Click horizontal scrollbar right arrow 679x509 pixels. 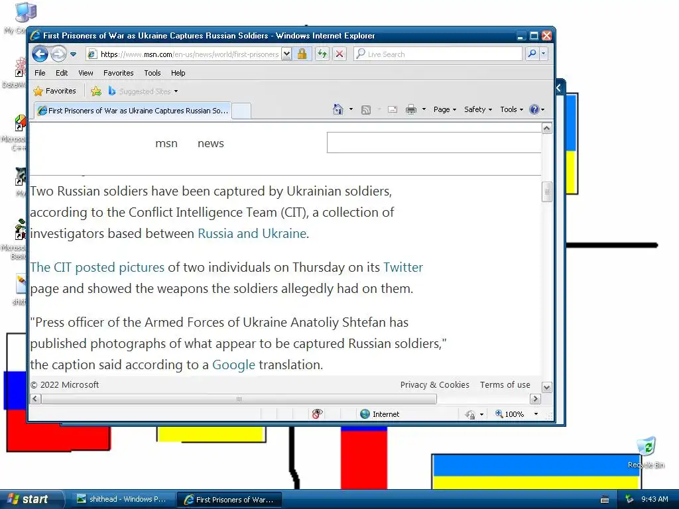[x=535, y=398]
